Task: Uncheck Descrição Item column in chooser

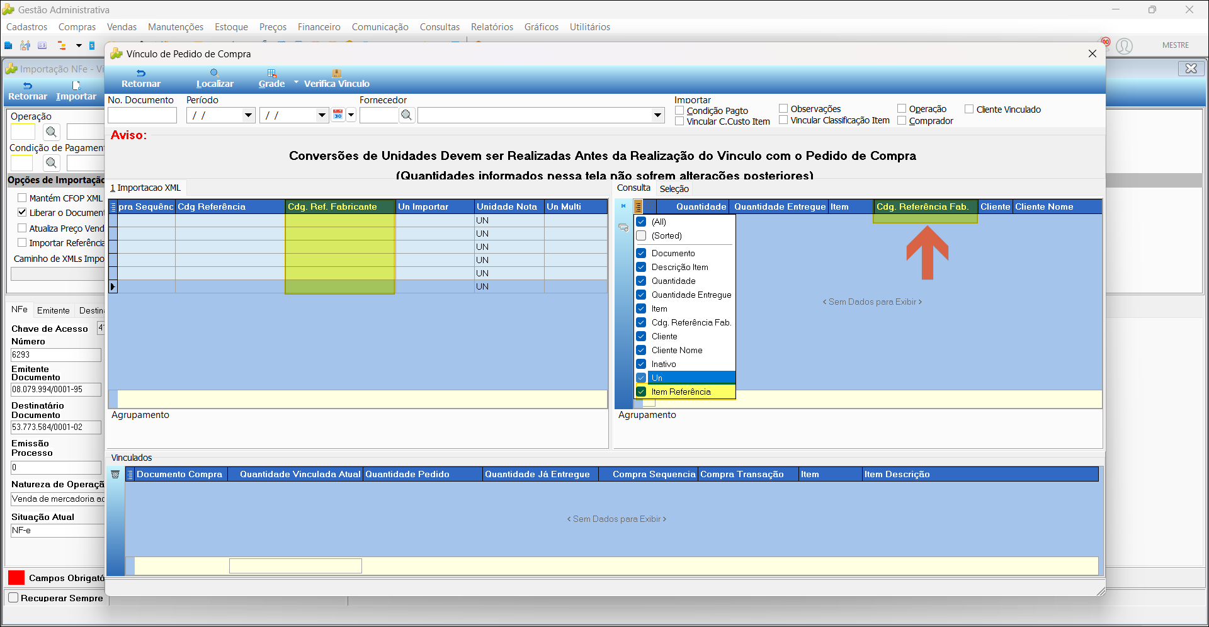Action: tap(641, 267)
